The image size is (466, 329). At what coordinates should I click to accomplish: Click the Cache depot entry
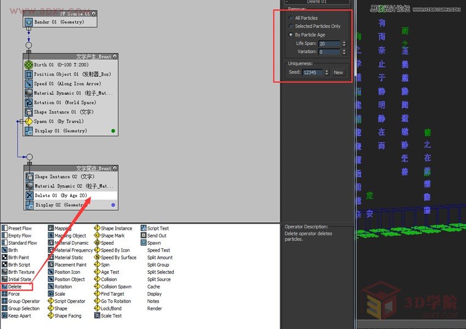[x=154, y=286]
